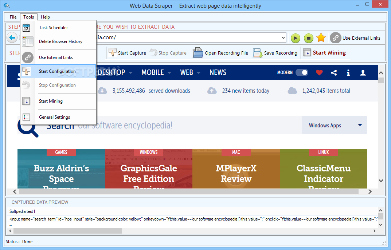Click the GAMES category label
The image size is (391, 250).
tap(61, 152)
